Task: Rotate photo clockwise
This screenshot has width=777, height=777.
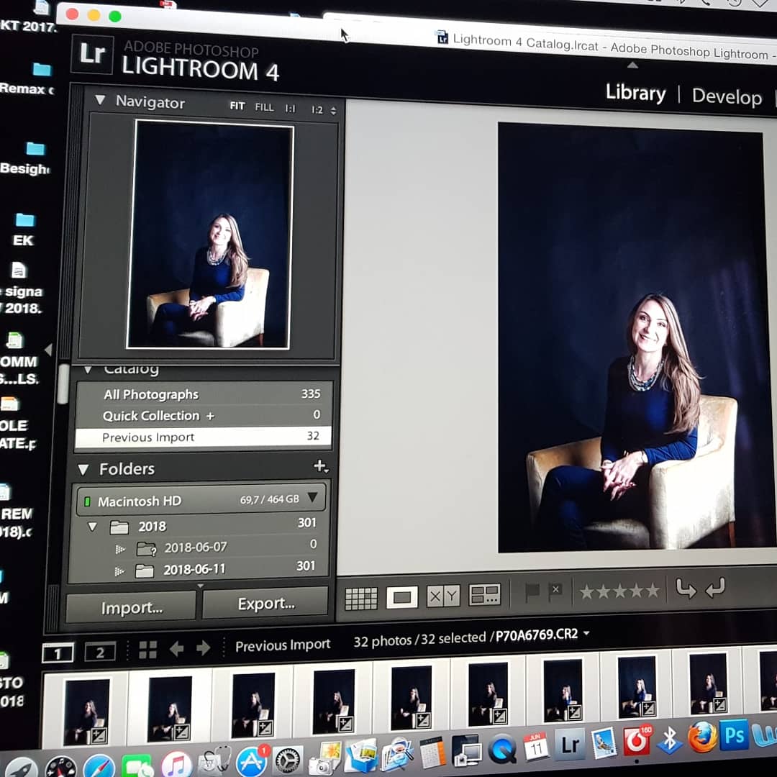Action: pos(715,588)
